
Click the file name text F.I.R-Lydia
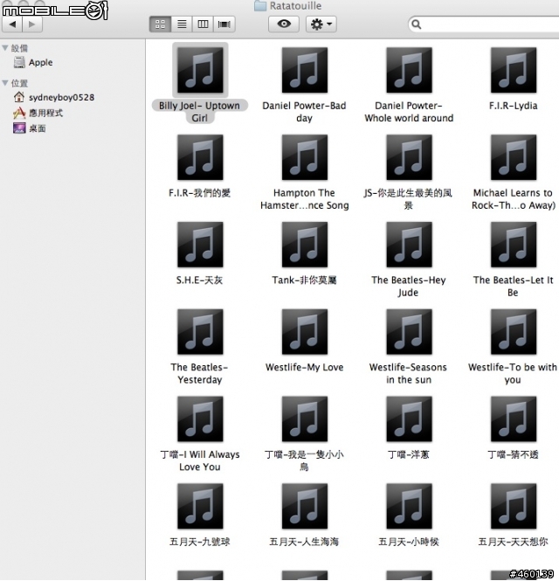pyautogui.click(x=514, y=106)
